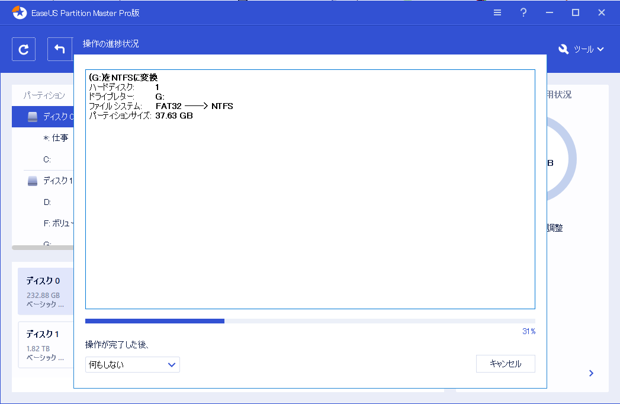Click the 操作の進捗状況 header

point(110,43)
